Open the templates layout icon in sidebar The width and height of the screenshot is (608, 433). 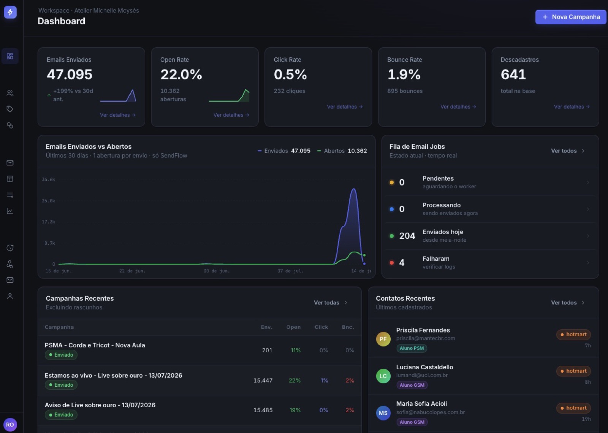click(x=10, y=179)
